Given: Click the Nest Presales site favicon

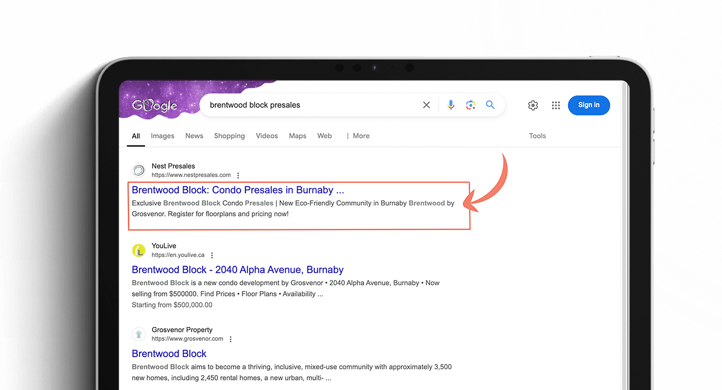Looking at the screenshot, I should (139, 170).
